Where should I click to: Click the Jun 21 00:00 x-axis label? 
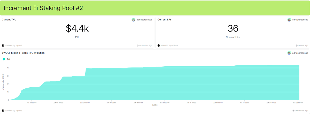[271, 103]
